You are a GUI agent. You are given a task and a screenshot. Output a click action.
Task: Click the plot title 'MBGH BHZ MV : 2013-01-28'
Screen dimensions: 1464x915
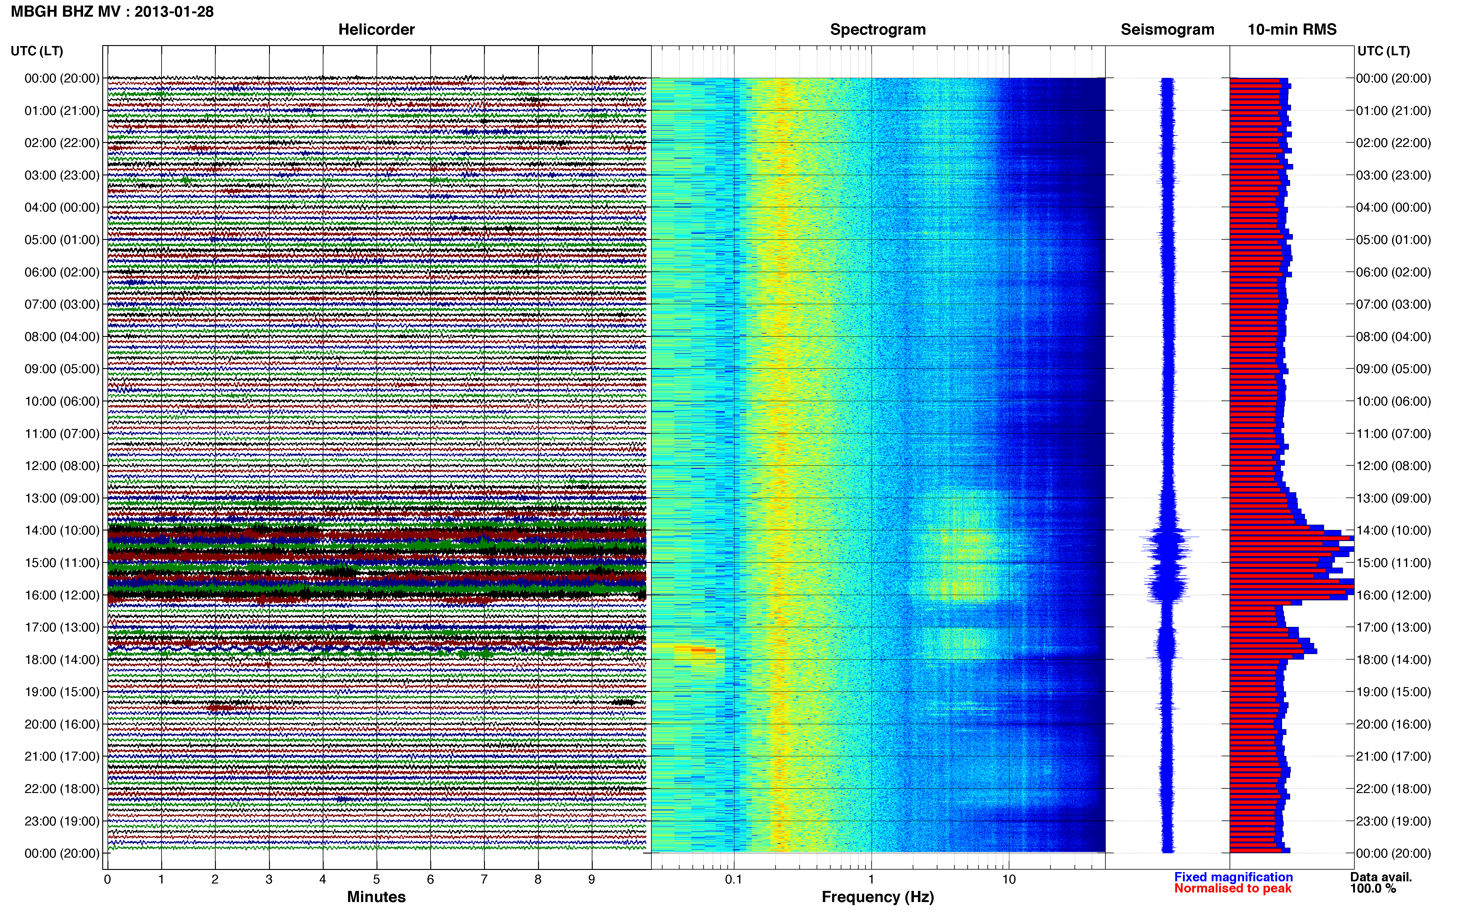(112, 11)
